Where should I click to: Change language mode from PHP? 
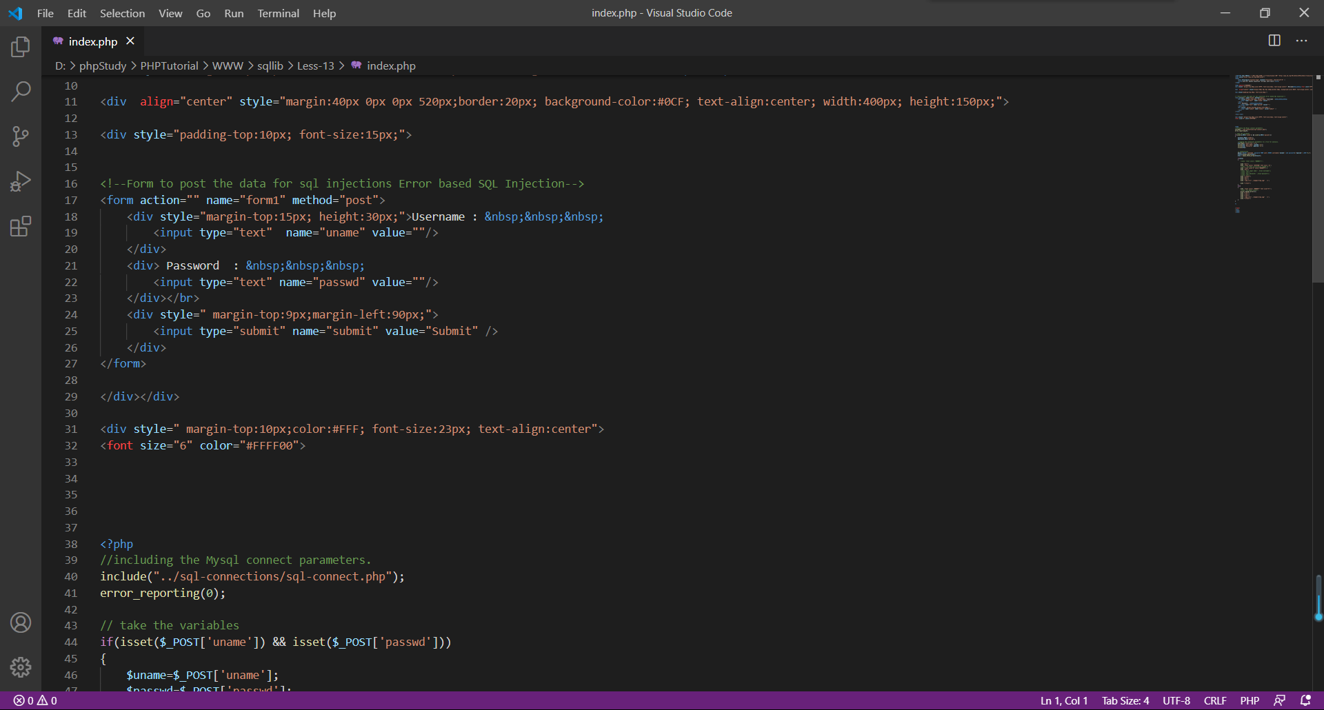click(1249, 700)
